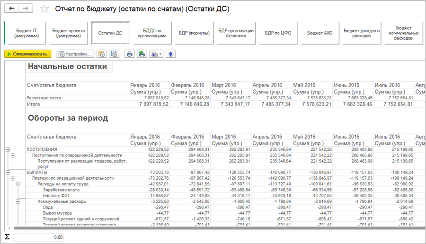
Task: Select the Бюджет АХО tab
Action: click(320, 33)
